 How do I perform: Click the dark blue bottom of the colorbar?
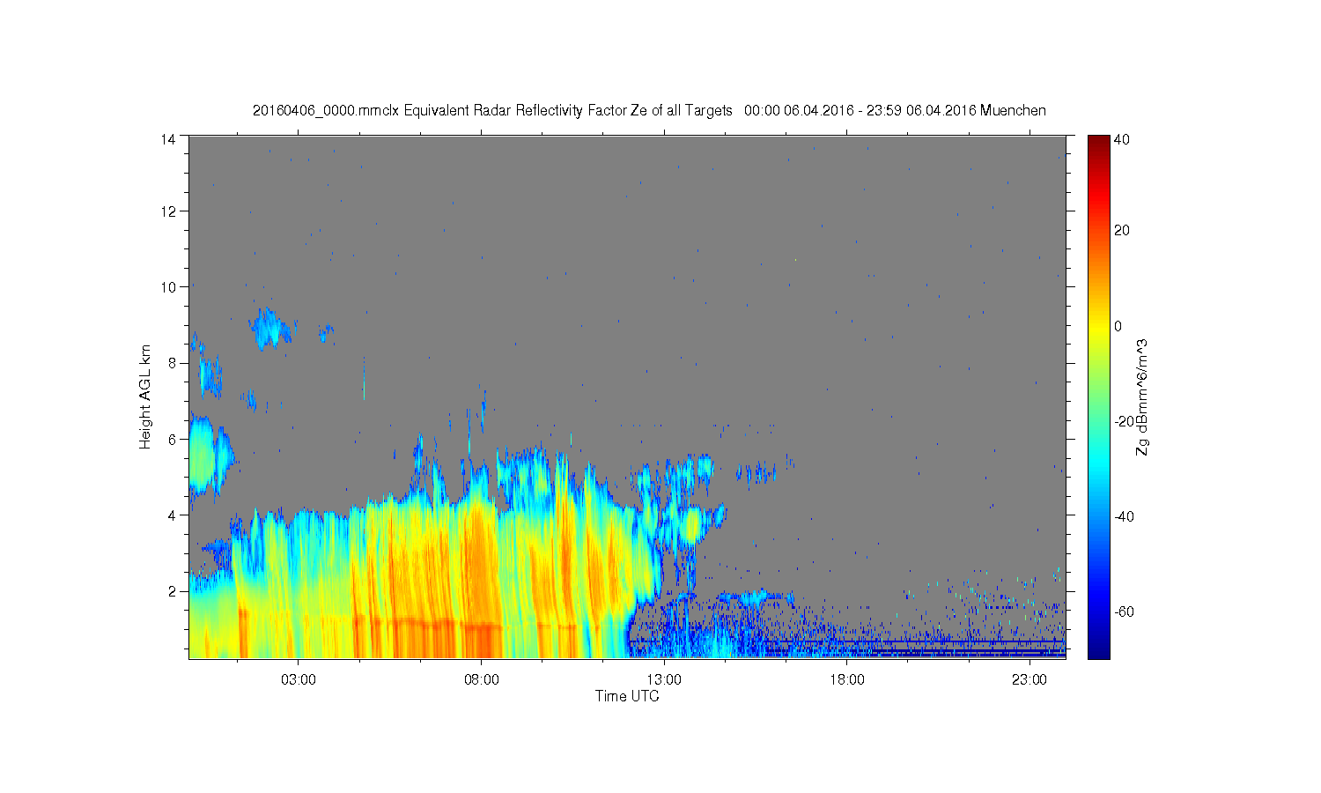(x=1098, y=650)
